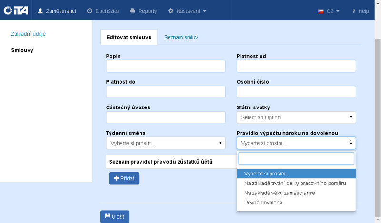Open CZ language selector
Screen dimensions: 381x223
[329, 11]
